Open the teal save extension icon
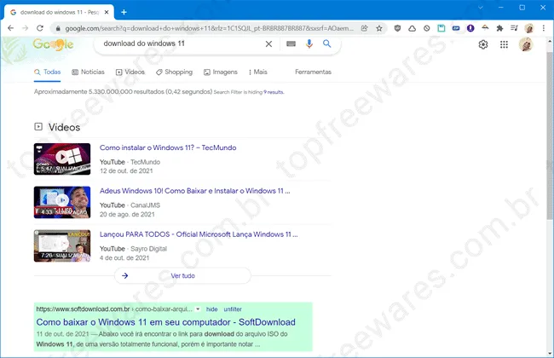Screen dimensions: 554x358 [x=441, y=28]
